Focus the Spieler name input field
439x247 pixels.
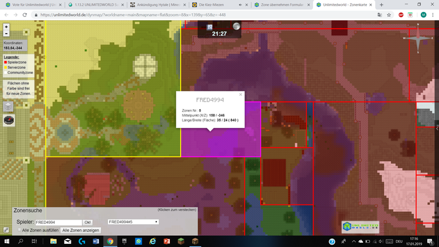pyautogui.click(x=58, y=223)
